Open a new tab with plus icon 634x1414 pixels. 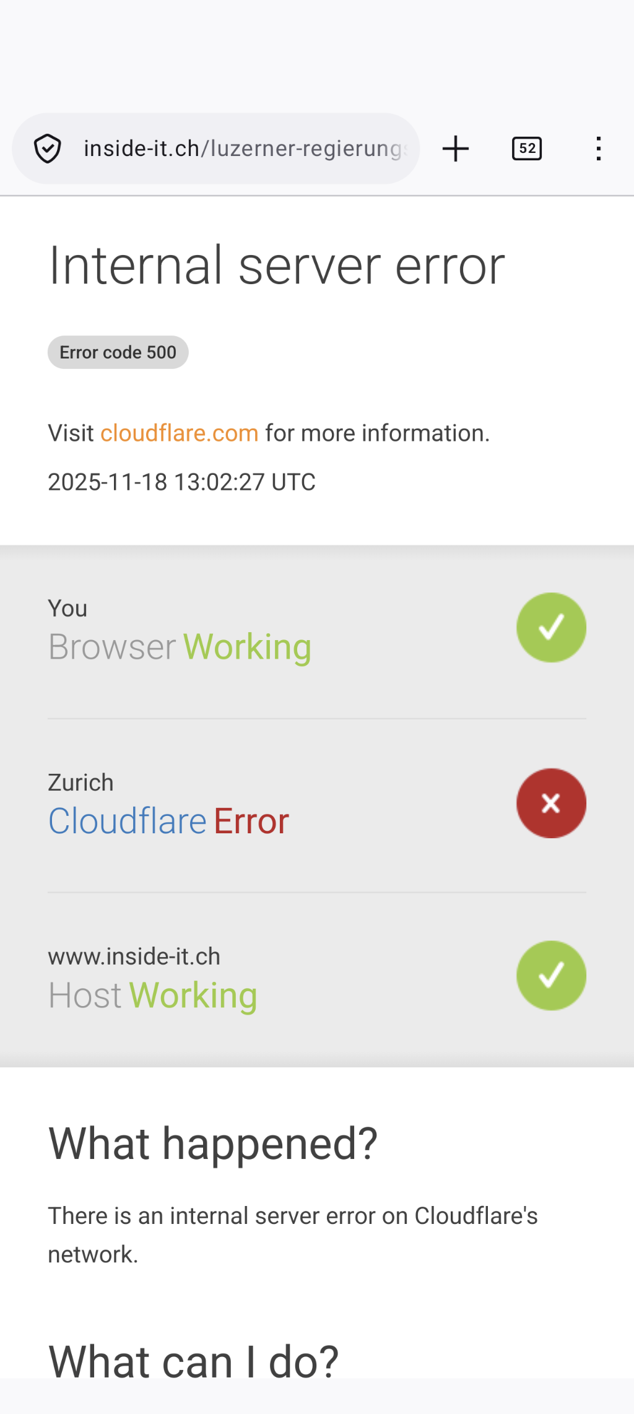tap(456, 149)
